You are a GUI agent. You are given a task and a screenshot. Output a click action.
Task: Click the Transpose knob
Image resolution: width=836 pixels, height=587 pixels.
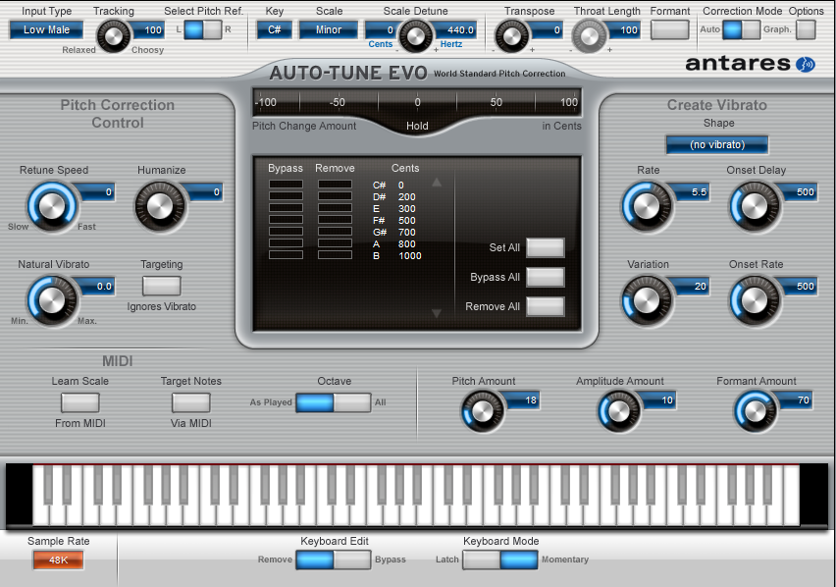coord(512,35)
